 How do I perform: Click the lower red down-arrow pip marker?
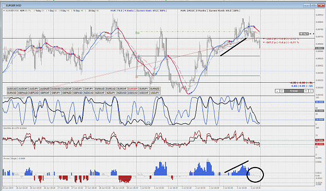(264, 42)
